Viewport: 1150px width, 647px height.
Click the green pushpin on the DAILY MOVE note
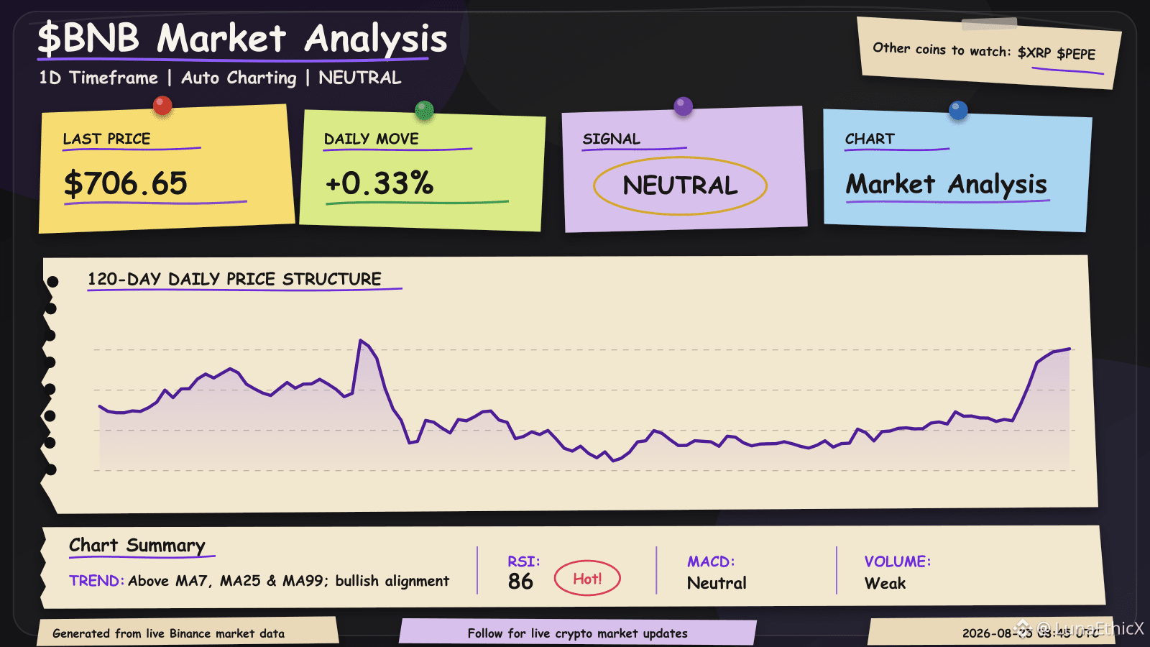tap(425, 110)
